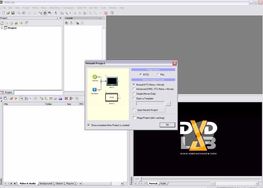Click the Folder column header

click(55, 104)
